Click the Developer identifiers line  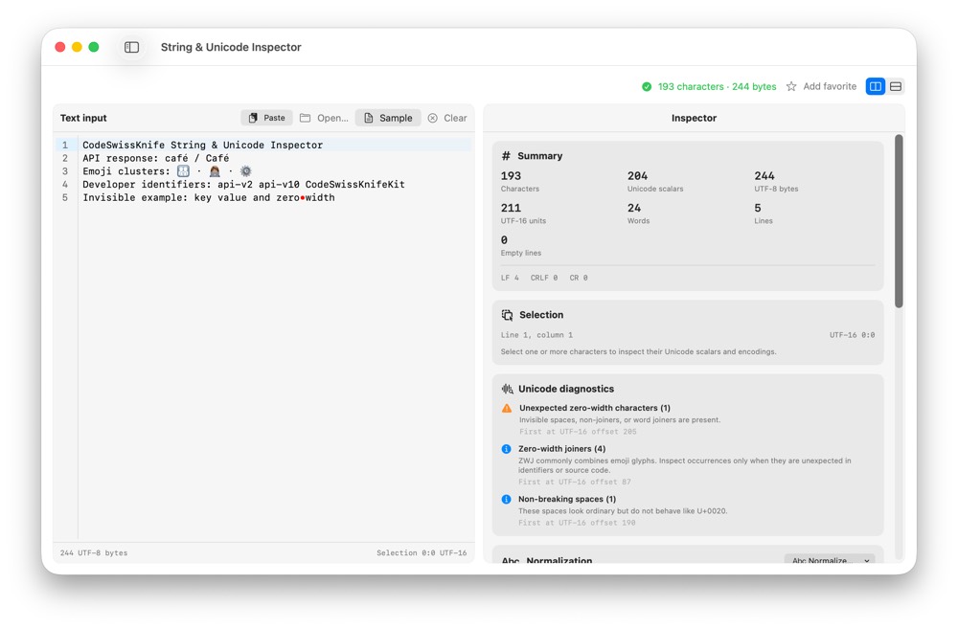243,185
